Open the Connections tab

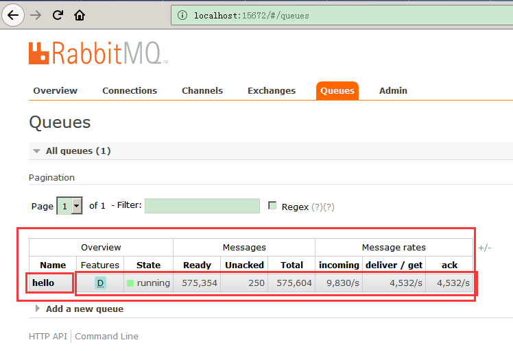(x=130, y=90)
